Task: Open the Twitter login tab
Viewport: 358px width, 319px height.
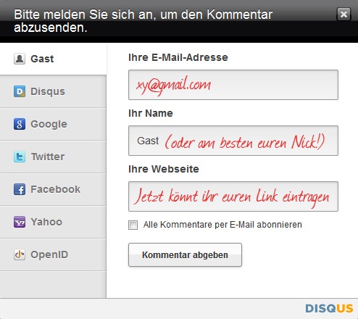Action: (x=53, y=157)
